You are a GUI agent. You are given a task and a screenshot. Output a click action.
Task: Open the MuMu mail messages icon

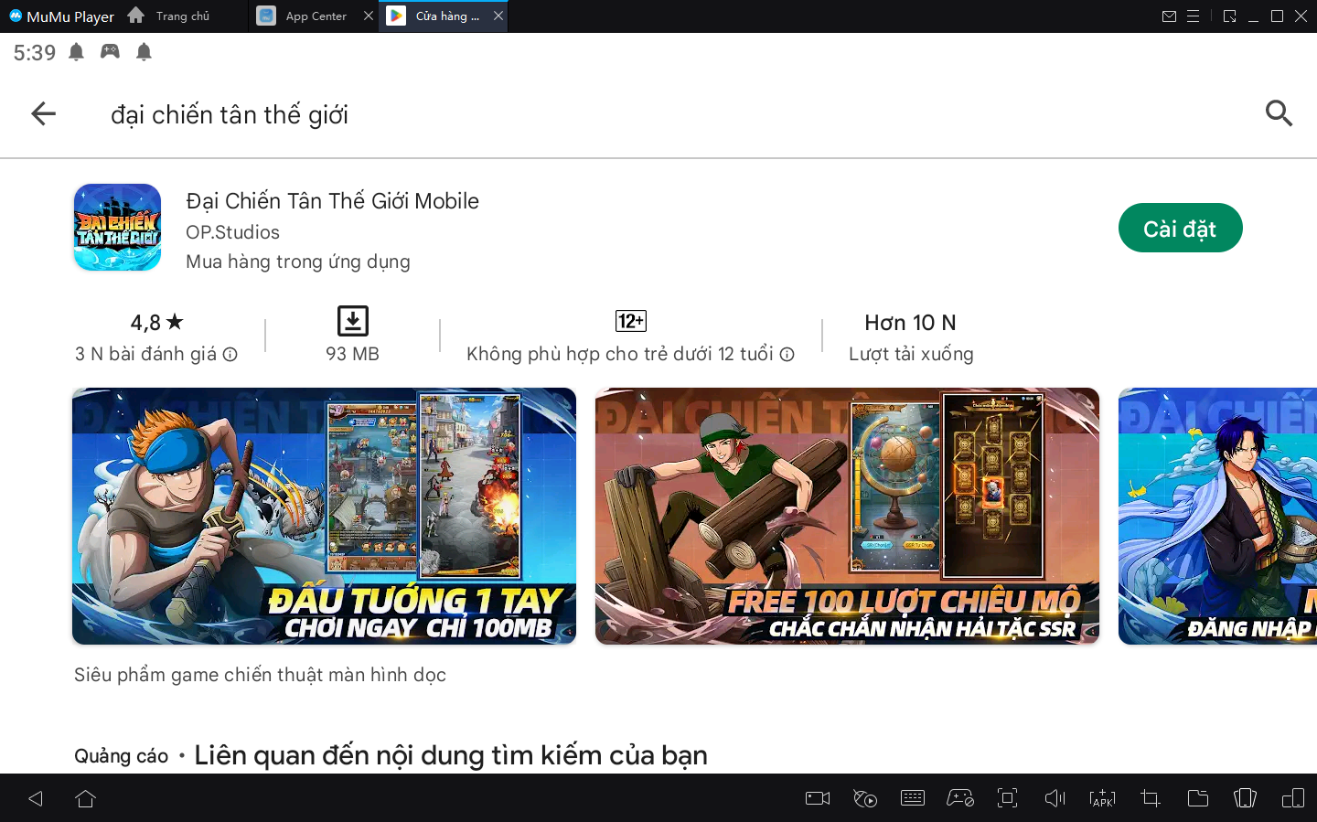[x=1169, y=16]
